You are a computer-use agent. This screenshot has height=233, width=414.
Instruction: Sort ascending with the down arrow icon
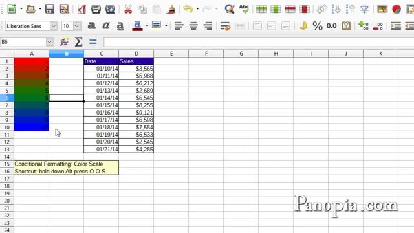point(336,9)
